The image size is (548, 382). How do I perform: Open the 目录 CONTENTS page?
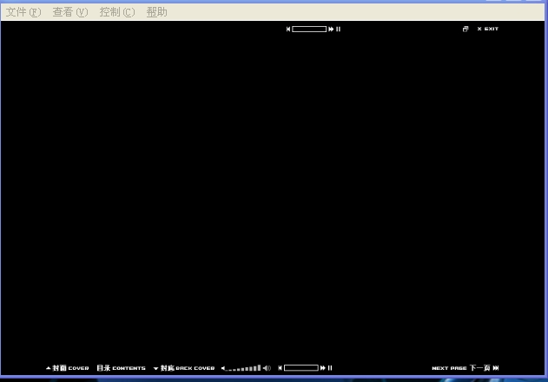click(x=122, y=368)
